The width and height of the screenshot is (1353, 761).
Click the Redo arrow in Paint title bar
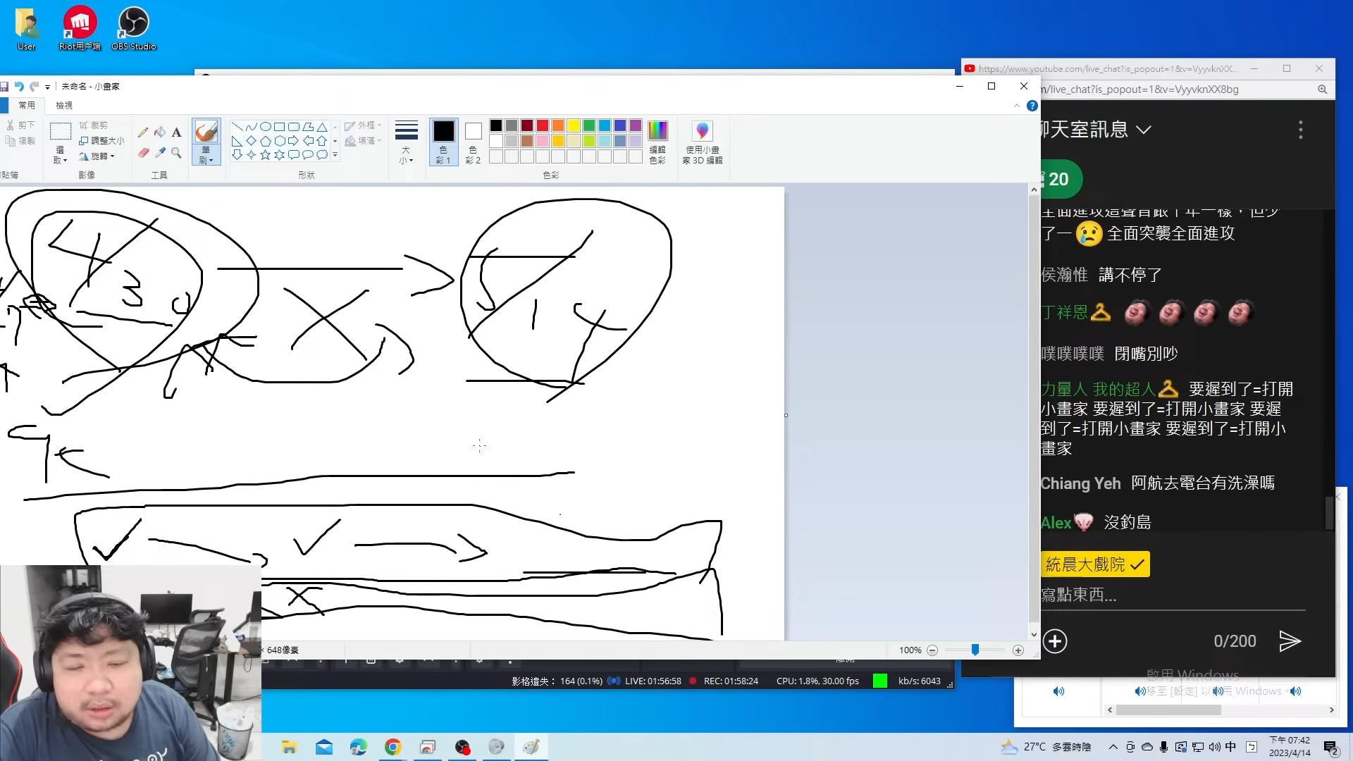pos(34,87)
